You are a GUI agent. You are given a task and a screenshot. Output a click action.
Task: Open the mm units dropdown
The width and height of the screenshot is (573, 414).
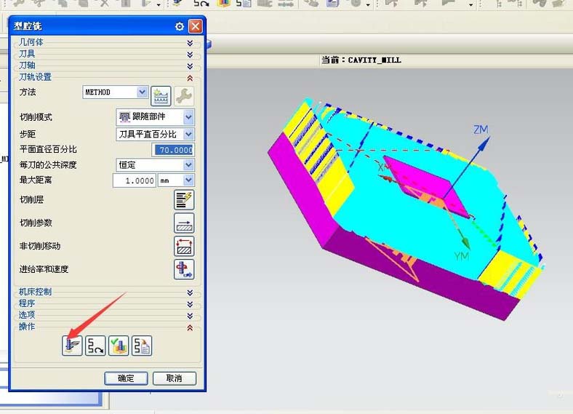(188, 180)
